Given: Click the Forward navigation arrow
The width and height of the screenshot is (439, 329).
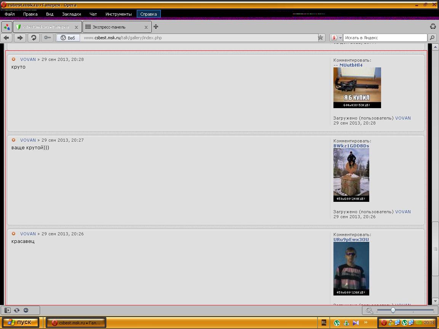Looking at the screenshot, I should point(20,38).
